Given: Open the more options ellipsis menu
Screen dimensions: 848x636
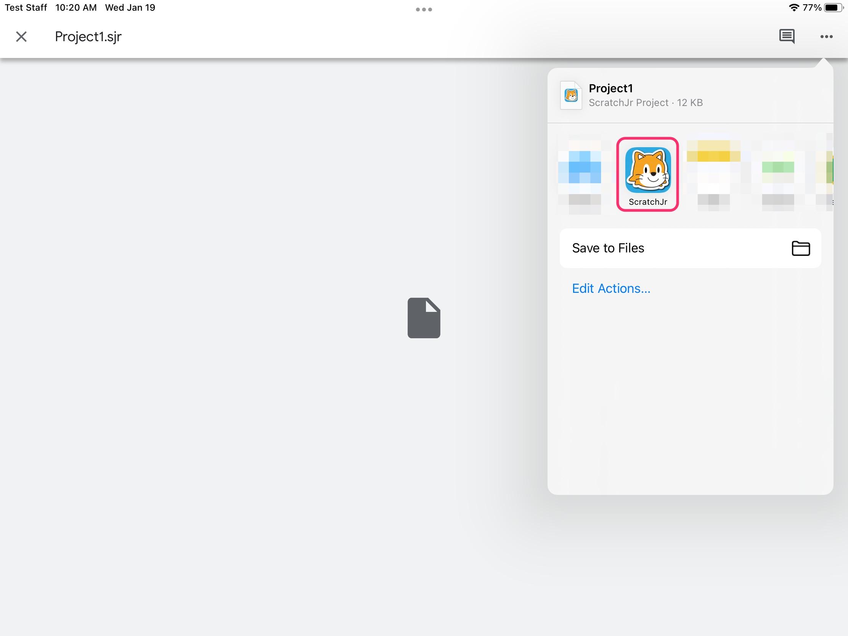Looking at the screenshot, I should [x=826, y=37].
